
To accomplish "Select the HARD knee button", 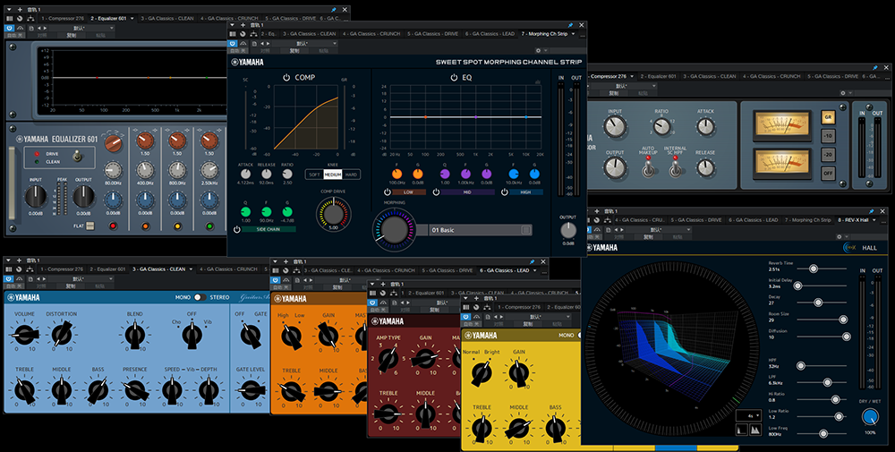I will click(x=351, y=175).
